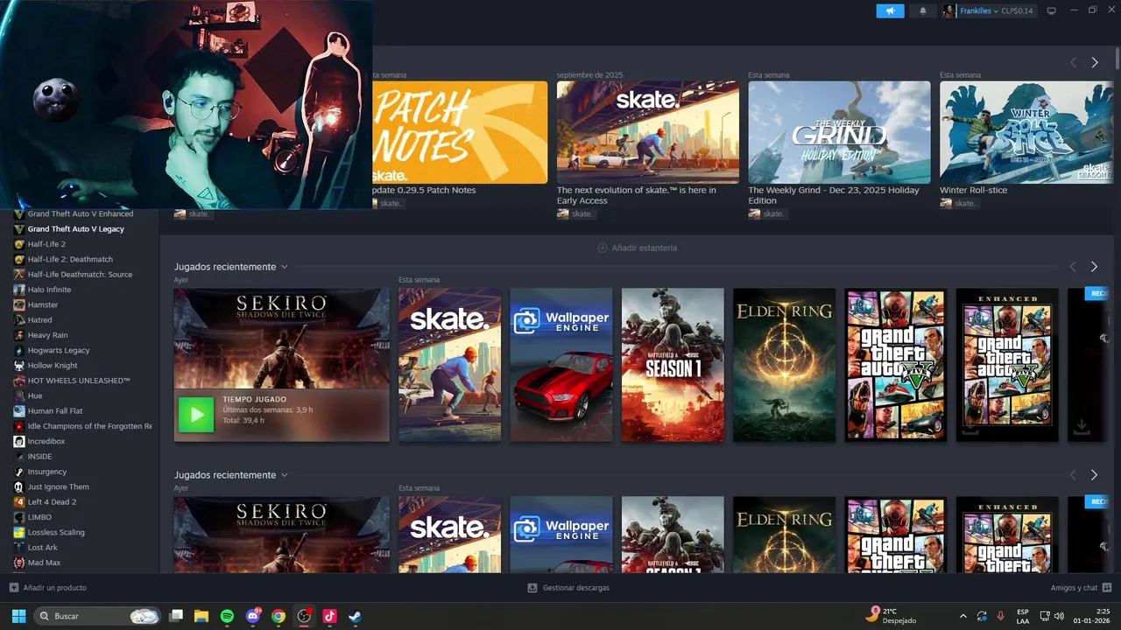1121x630 pixels.
Task: Select Halo Infinite in library list
Action: (x=49, y=290)
